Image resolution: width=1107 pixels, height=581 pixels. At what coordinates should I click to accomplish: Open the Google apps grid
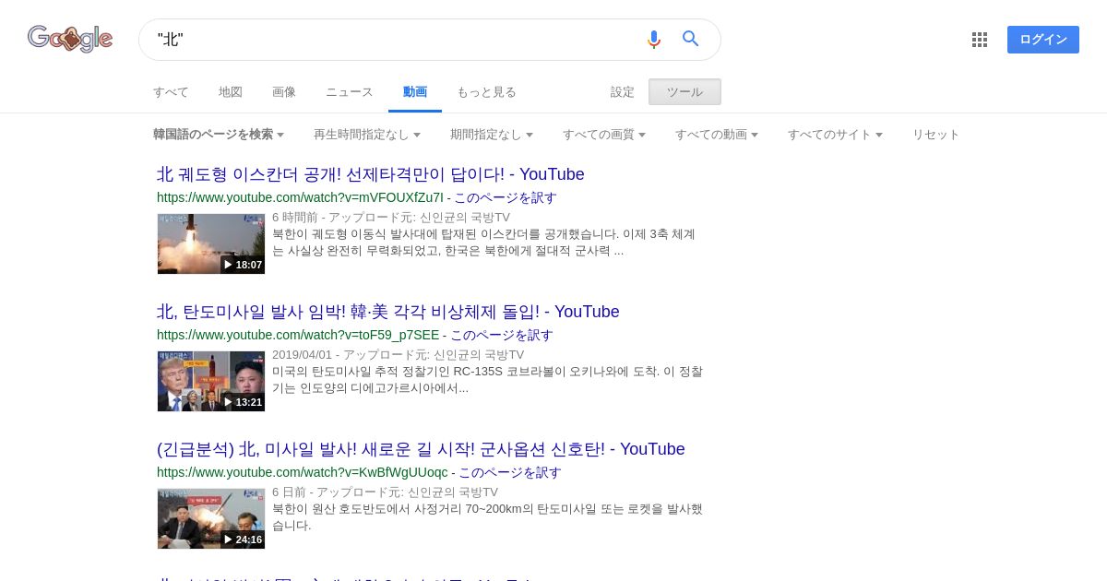click(x=980, y=40)
